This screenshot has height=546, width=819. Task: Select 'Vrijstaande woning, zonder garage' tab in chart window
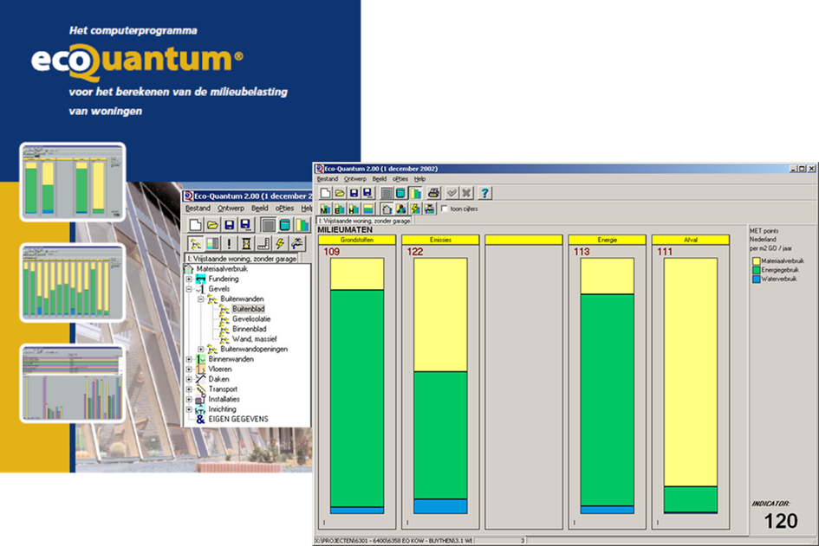pos(364,222)
